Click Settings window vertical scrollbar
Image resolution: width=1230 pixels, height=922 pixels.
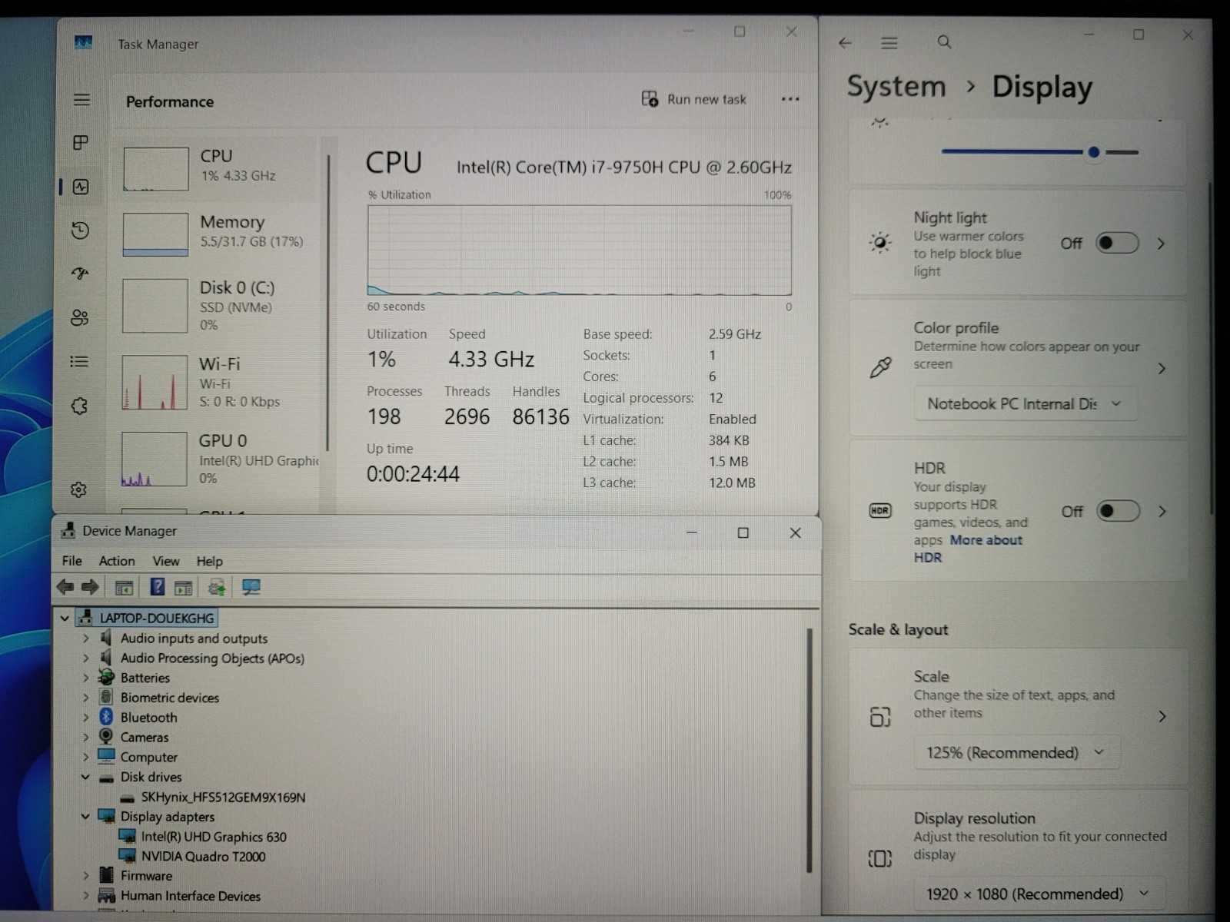tap(1209, 350)
